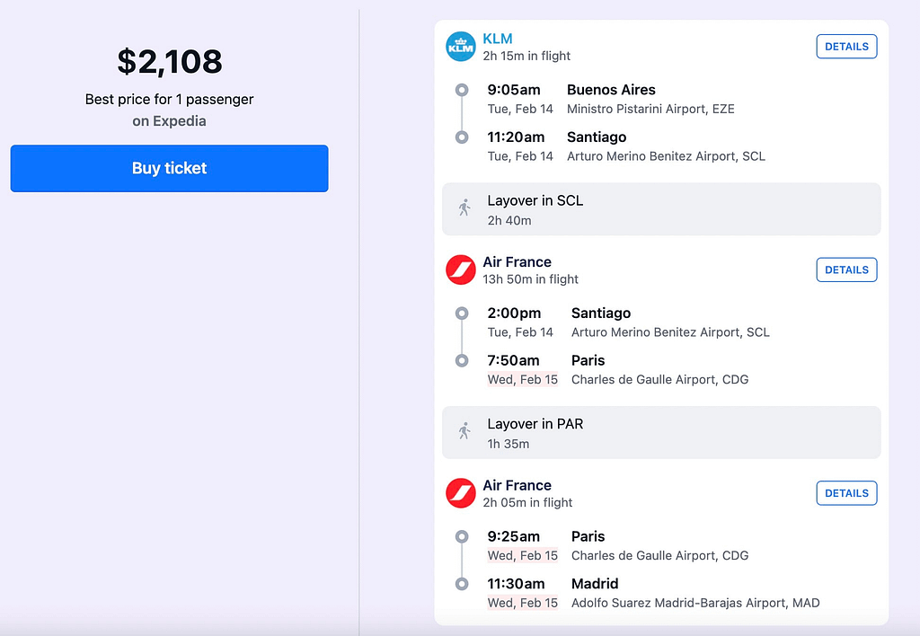This screenshot has width=920, height=636.
Task: Click the '2h 40m' layover duration
Action: click(x=509, y=221)
